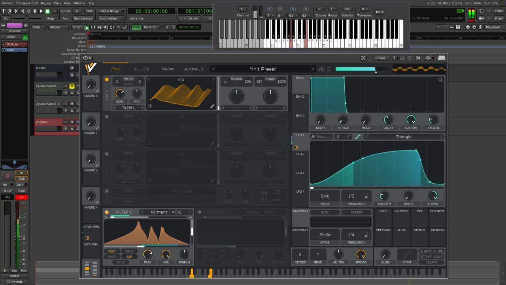This screenshot has width=506, height=285.
Task: Edit OSC 1 wavetable with pencil icon
Action: point(212,106)
